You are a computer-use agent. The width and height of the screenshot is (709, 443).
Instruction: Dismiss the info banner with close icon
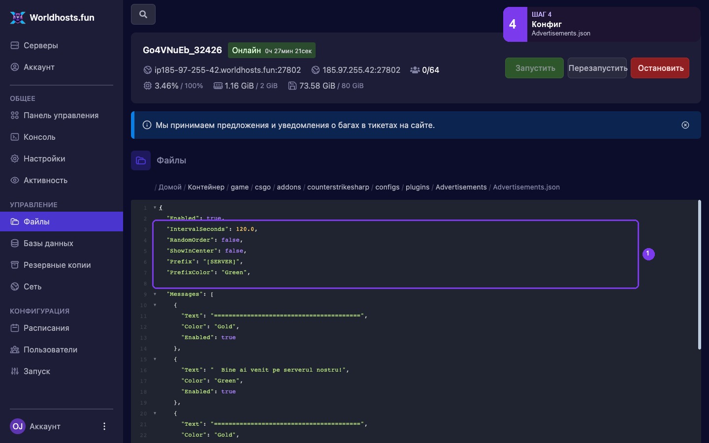coord(685,125)
